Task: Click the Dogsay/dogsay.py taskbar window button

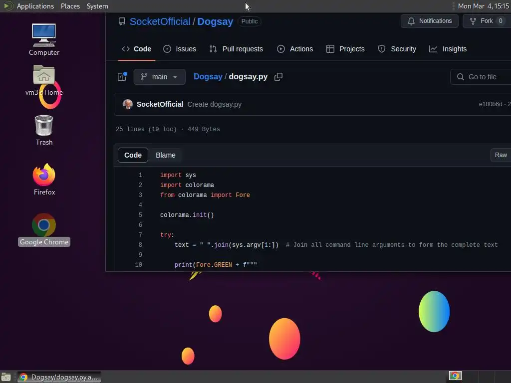Action: tap(59, 377)
